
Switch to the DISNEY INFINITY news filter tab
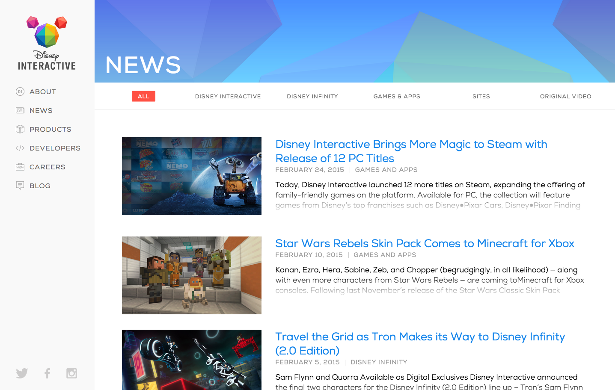(x=312, y=96)
